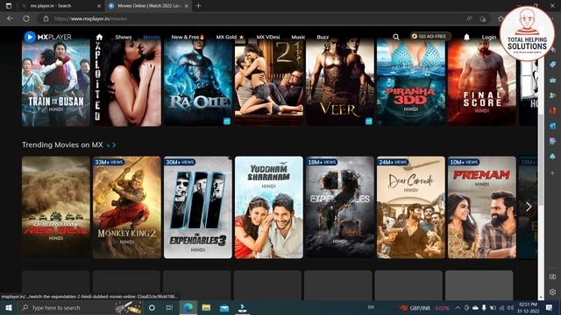Click the MX Player logo
The image size is (561, 315).
47,37
